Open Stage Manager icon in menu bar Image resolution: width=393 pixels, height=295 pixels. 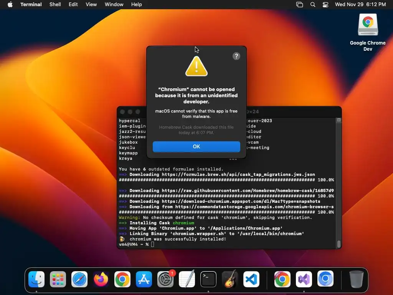[299, 5]
